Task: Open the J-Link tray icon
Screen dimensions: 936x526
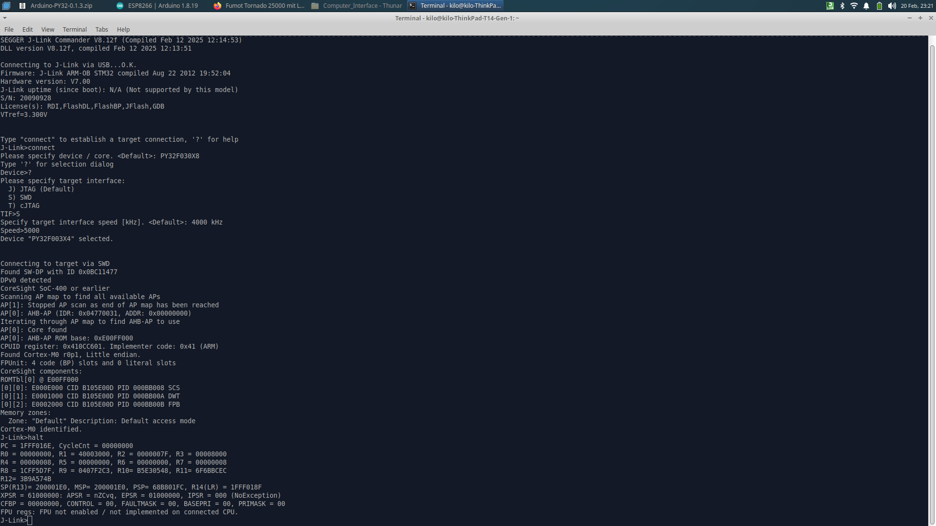Action: click(x=830, y=6)
